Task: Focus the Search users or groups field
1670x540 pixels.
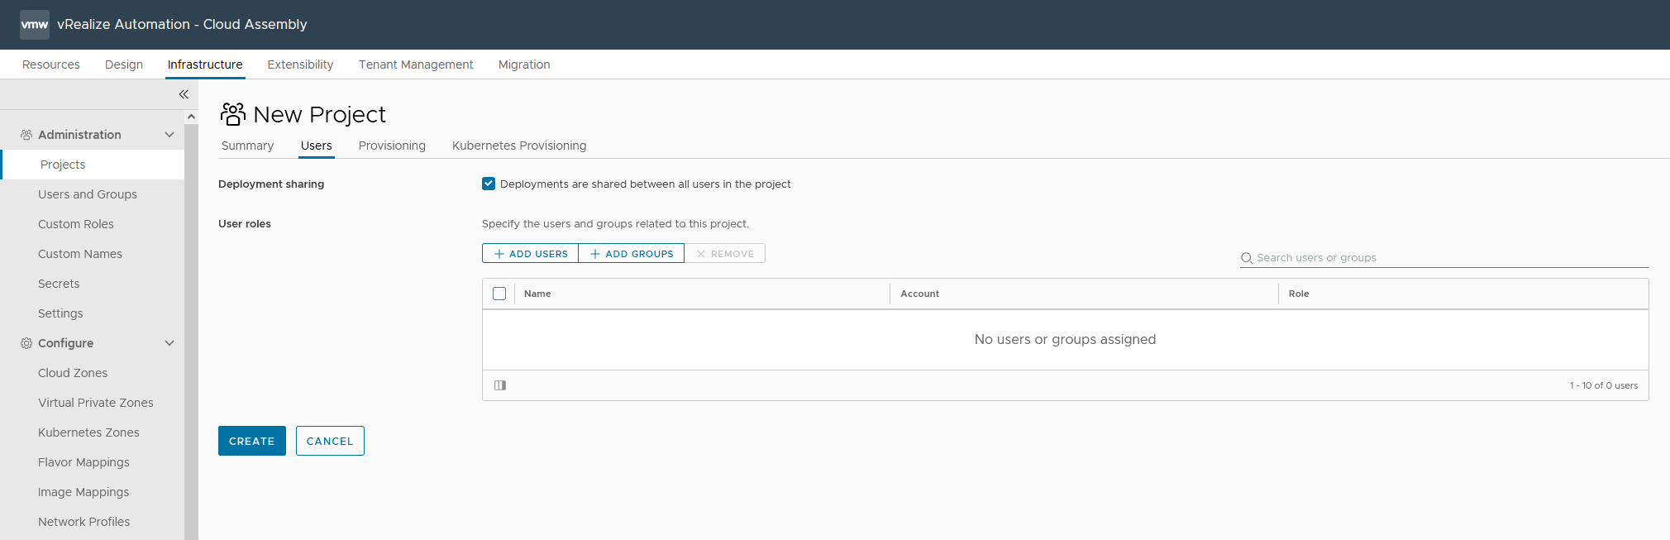Action: (1444, 258)
